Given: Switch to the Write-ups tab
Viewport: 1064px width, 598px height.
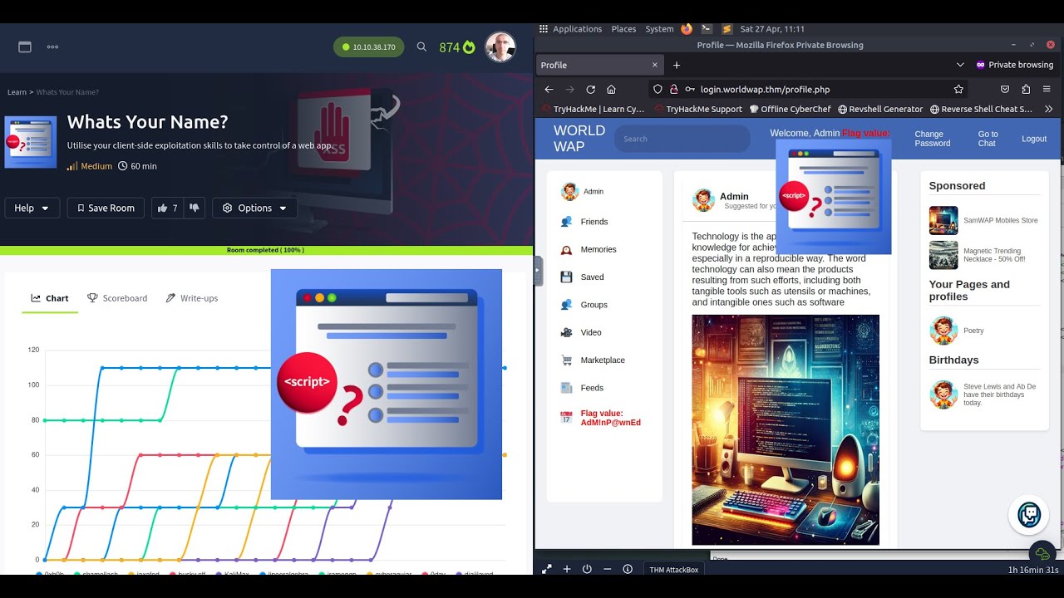Looking at the screenshot, I should 191,298.
